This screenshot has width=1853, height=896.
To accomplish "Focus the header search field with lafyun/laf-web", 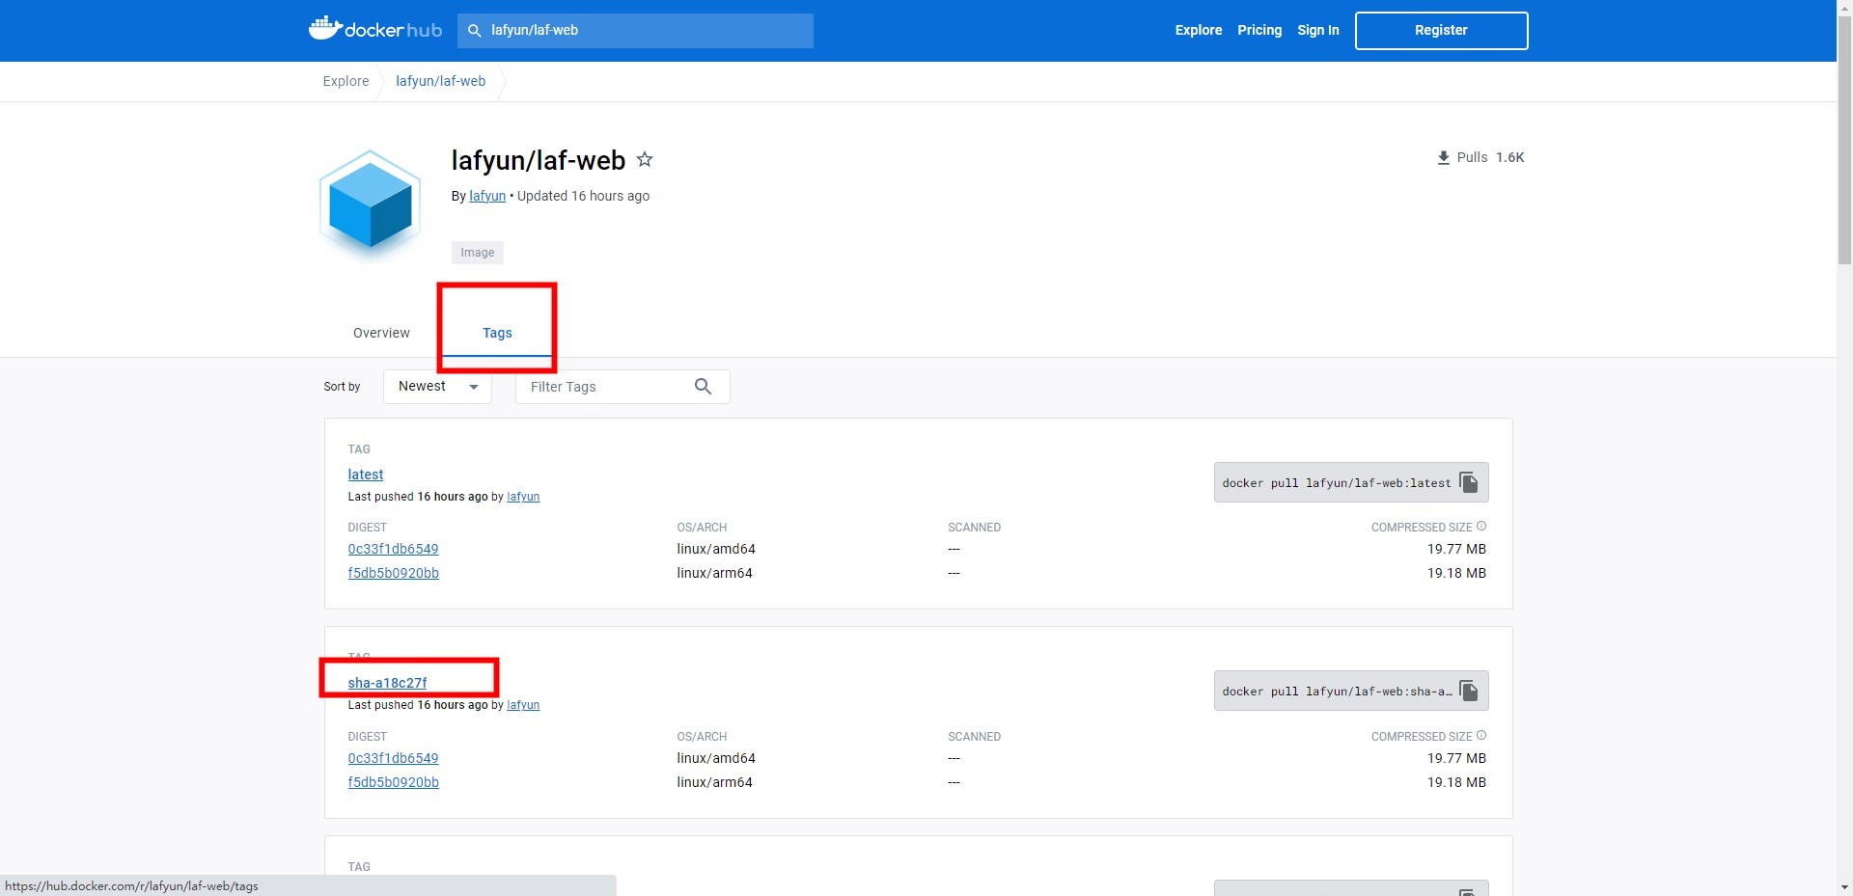I will tap(635, 31).
